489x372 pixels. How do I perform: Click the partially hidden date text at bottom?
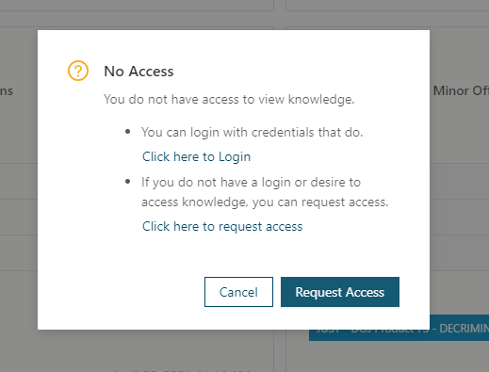(182, 370)
